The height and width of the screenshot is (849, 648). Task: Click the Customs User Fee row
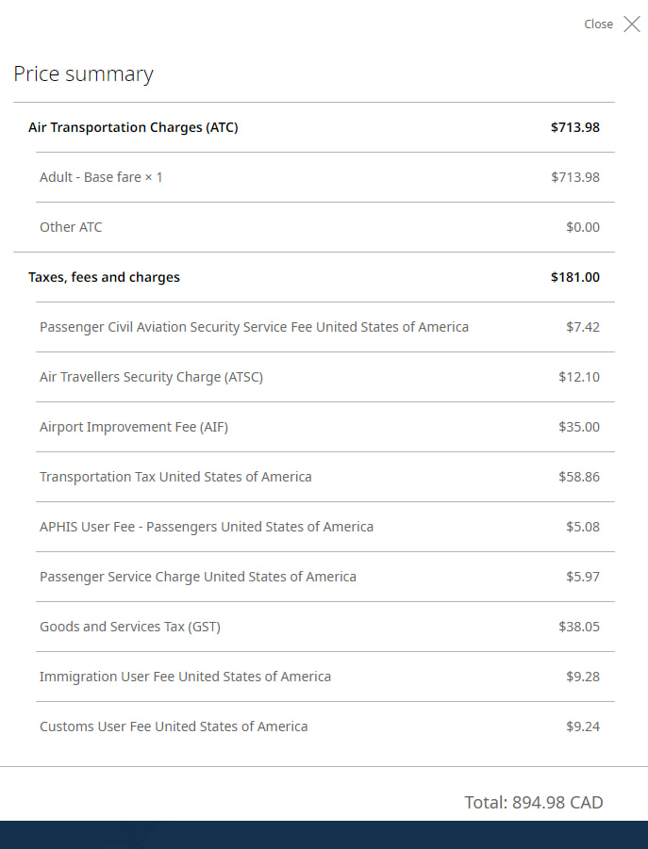173,726
